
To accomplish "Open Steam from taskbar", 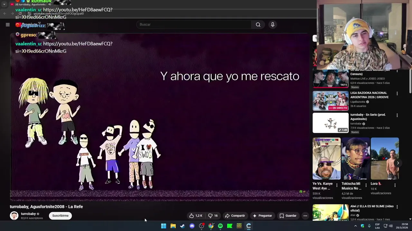I will tap(183, 226).
